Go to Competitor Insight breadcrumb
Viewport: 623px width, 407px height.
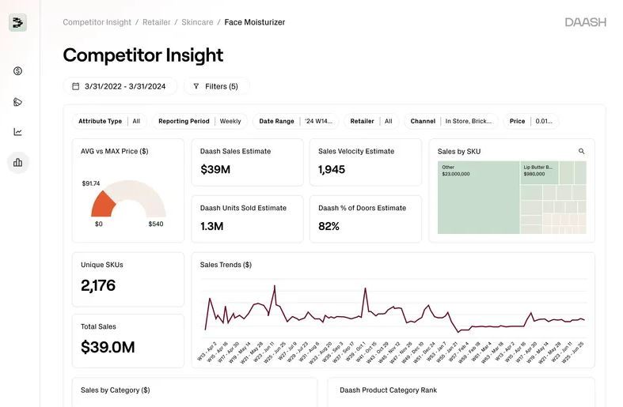coord(97,22)
